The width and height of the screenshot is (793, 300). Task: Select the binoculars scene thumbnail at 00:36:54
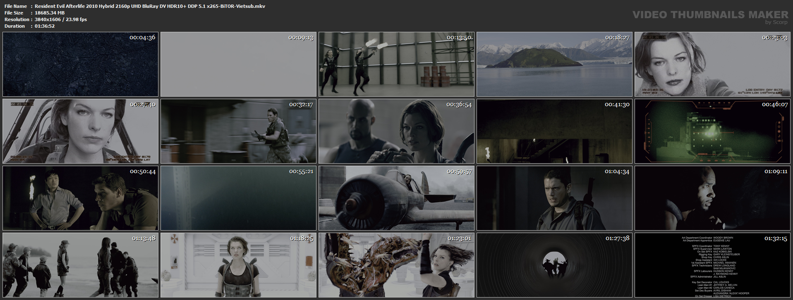tap(396, 131)
